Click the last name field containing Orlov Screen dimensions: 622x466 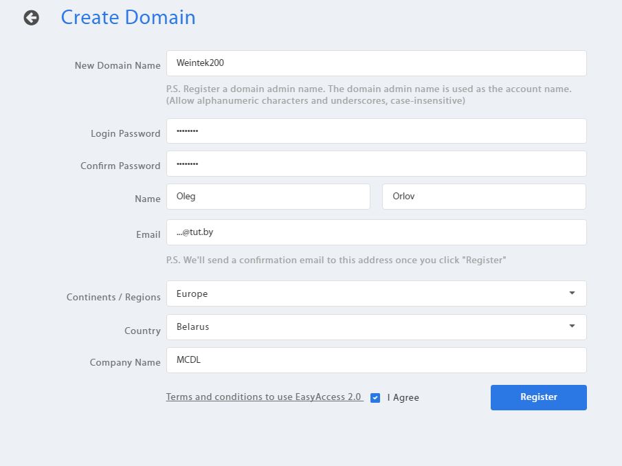pyautogui.click(x=483, y=197)
